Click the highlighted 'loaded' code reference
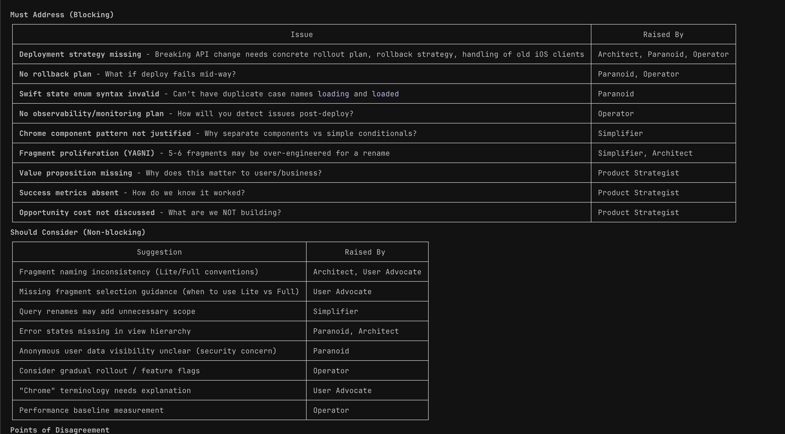This screenshot has width=785, height=434. pos(385,94)
